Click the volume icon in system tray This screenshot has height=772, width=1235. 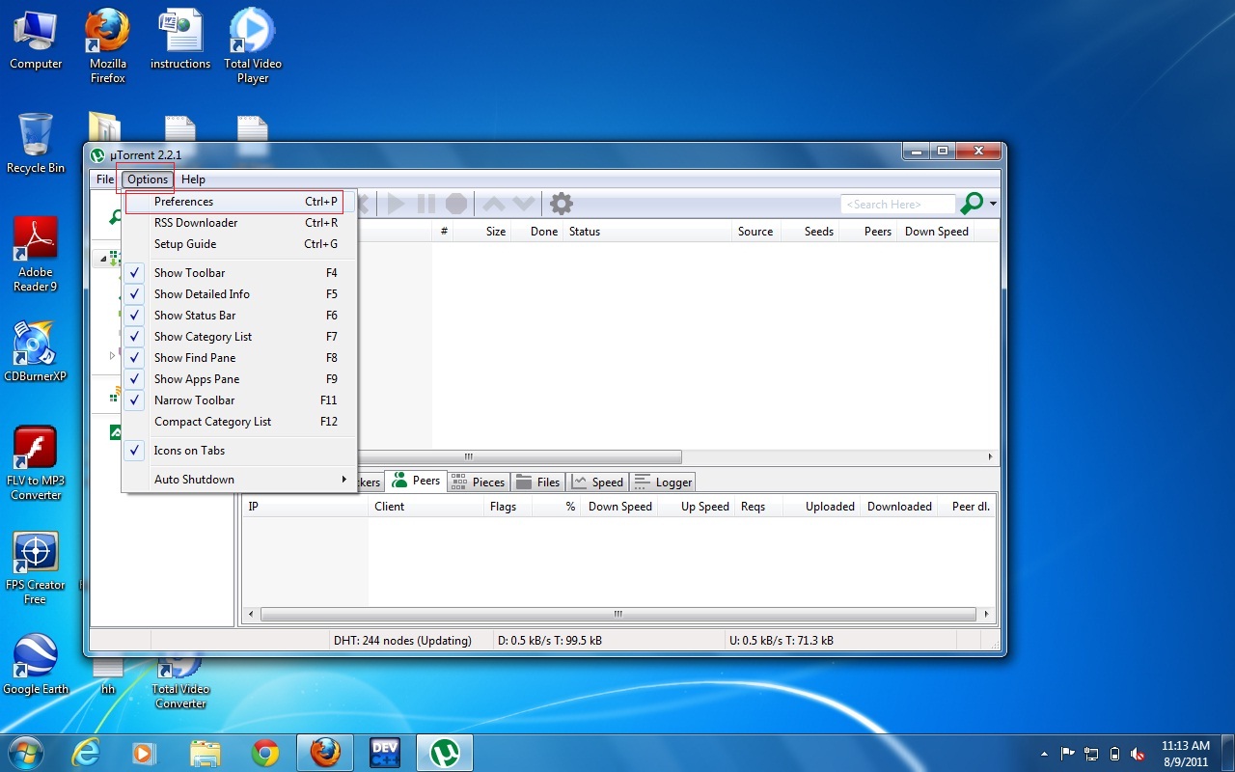point(1139,754)
